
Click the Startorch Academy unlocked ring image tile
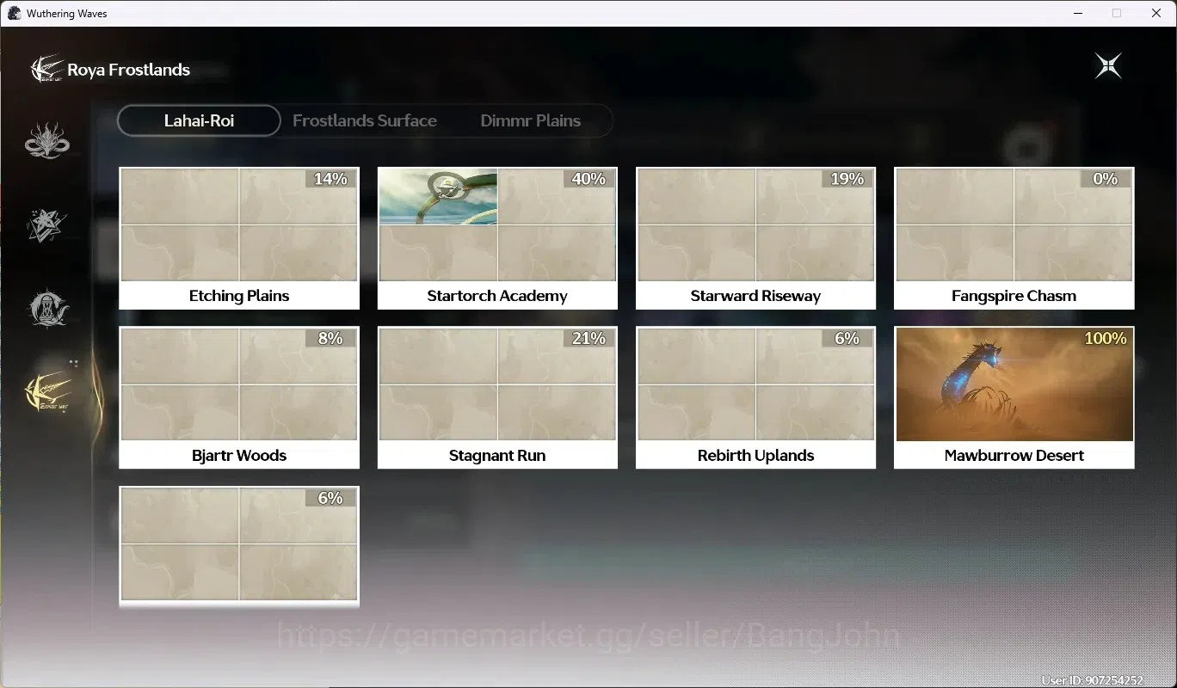point(438,197)
